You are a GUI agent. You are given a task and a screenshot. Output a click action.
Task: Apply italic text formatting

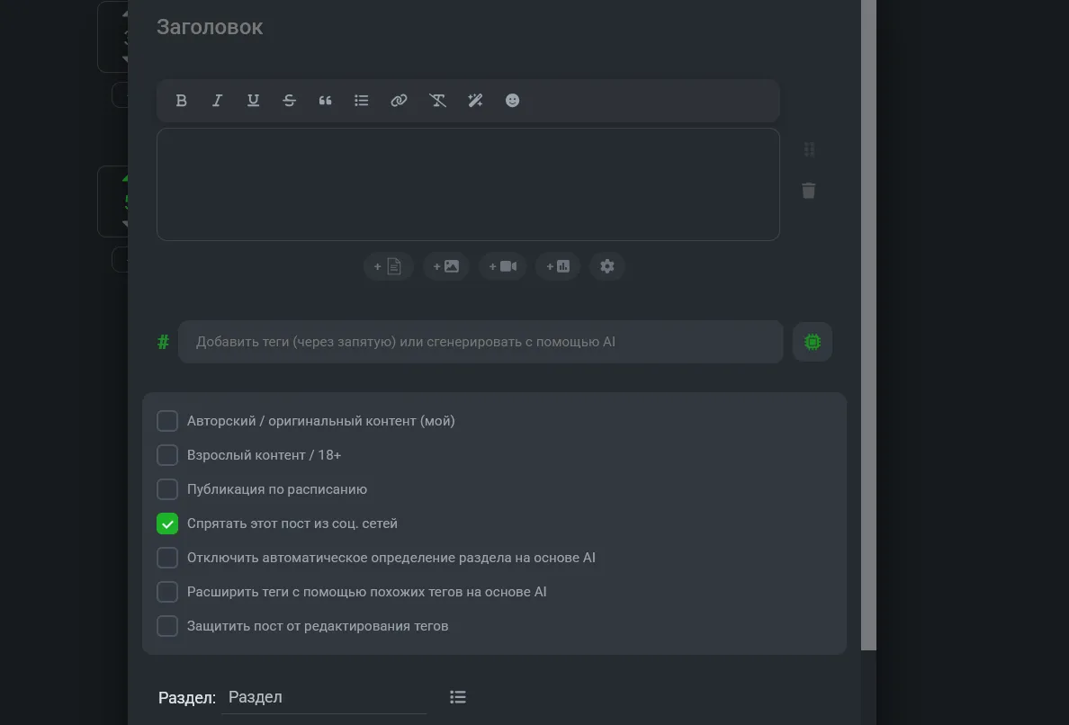217,101
